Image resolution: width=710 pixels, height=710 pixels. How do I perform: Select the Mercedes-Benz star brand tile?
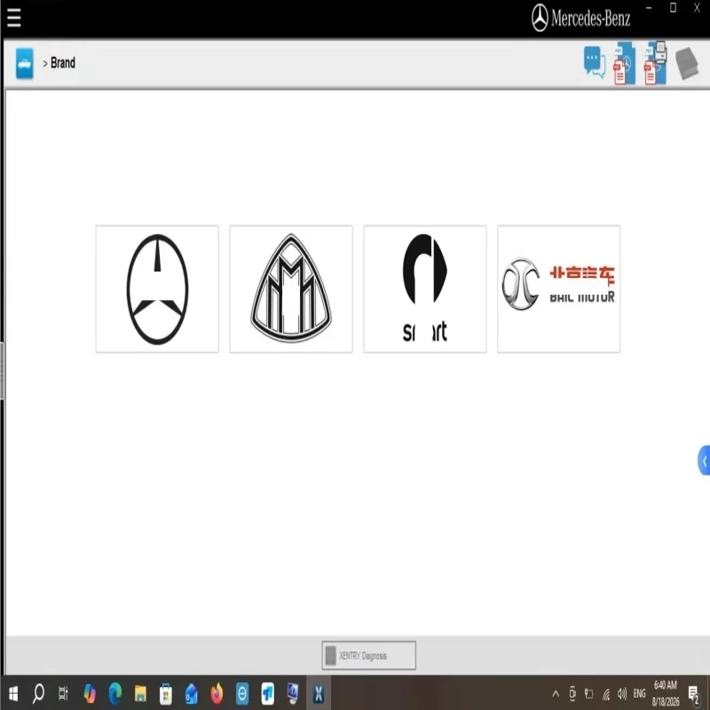pos(157,289)
